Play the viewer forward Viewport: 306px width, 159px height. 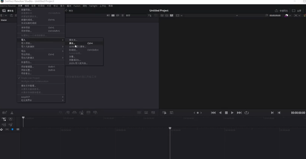point(232,113)
